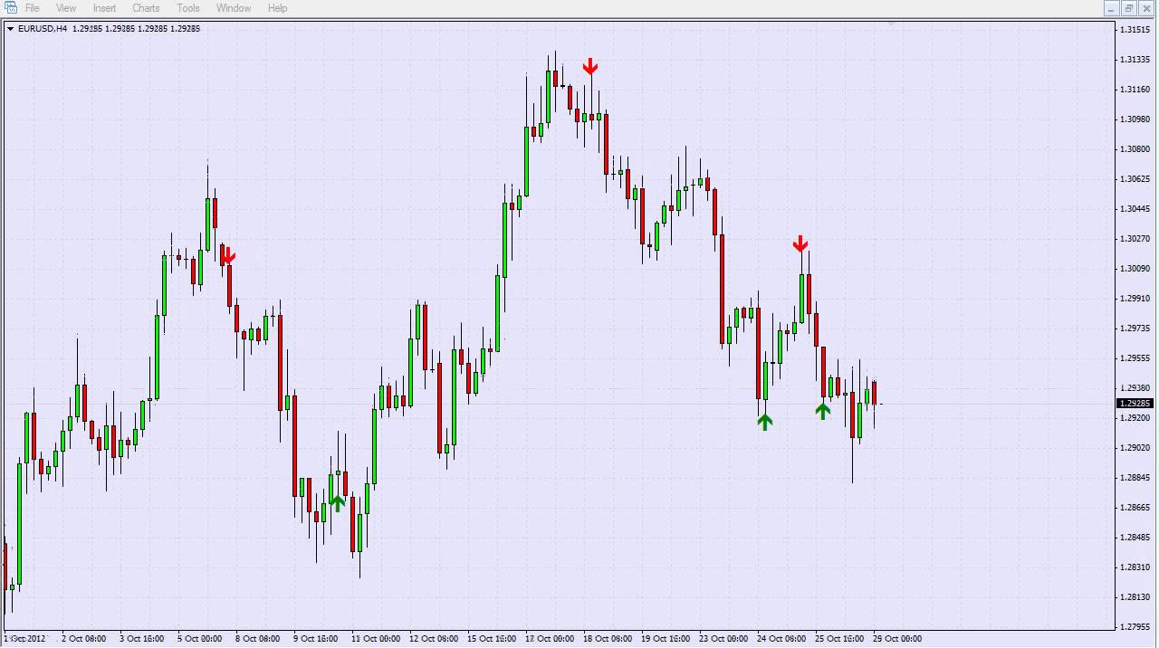The width and height of the screenshot is (1159, 648).
Task: Expand the triangle before EURUSD,H4
Action: 10,29
